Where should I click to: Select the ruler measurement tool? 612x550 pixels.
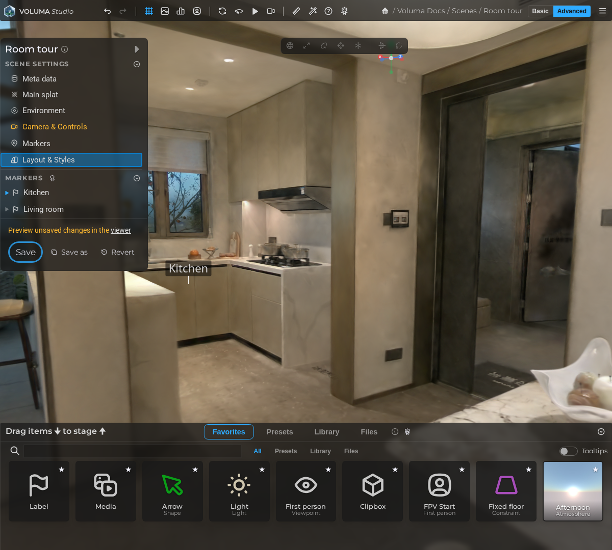(x=296, y=11)
